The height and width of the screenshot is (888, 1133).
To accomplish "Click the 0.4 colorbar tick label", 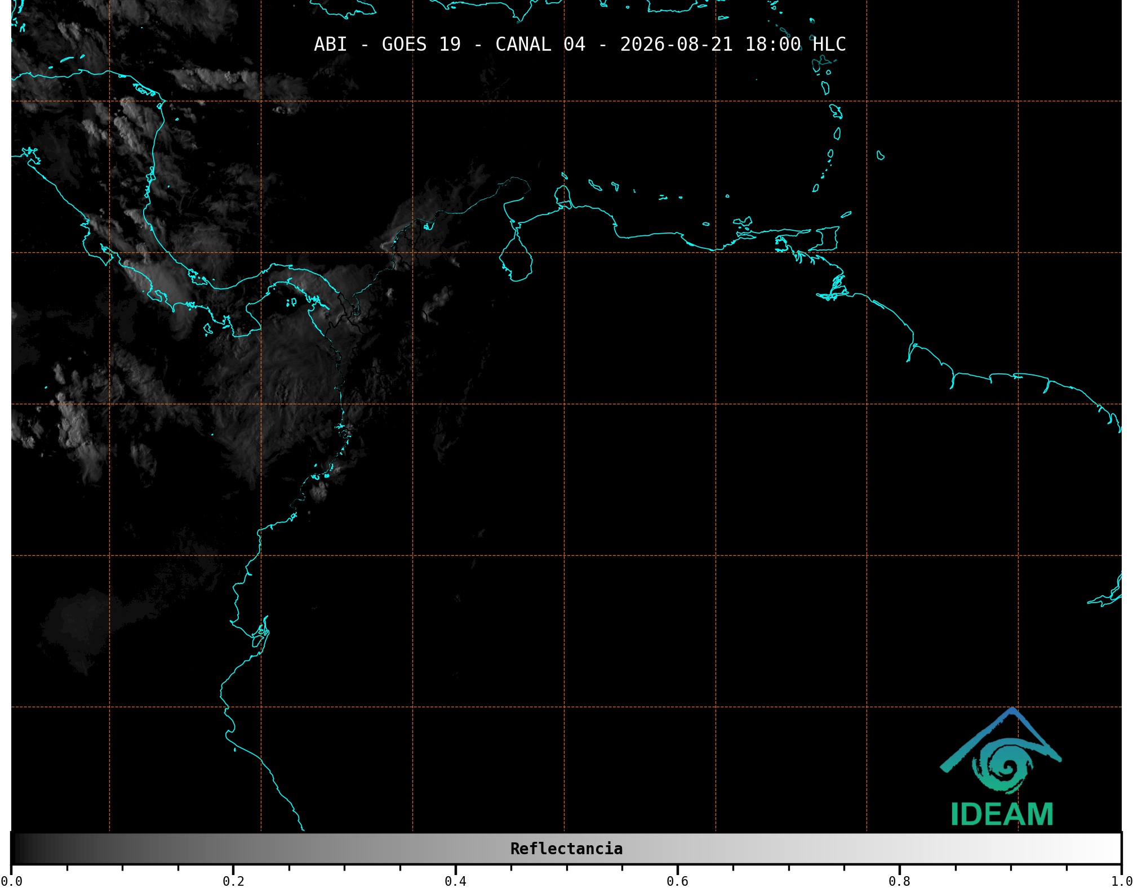I will pos(455,881).
